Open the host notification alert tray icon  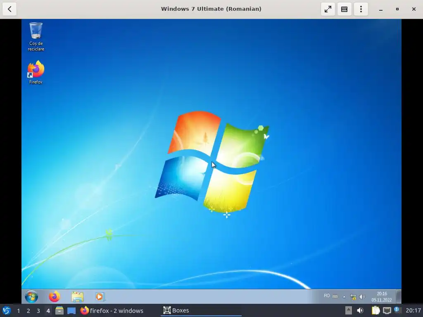point(397,310)
